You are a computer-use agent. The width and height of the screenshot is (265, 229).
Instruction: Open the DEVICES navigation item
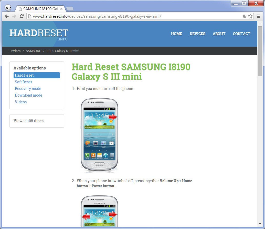(197, 34)
